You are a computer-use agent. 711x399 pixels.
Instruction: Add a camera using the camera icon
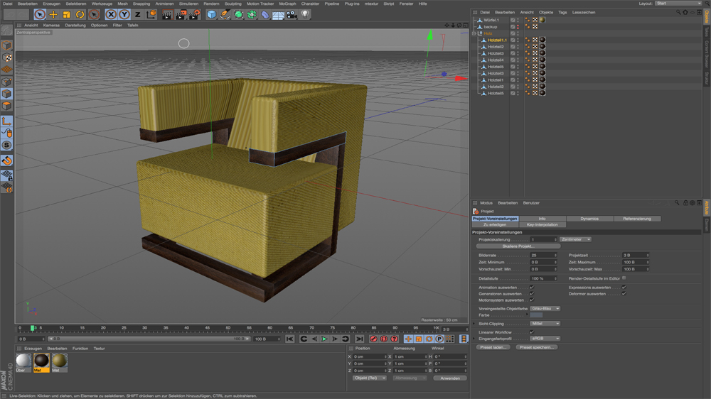292,14
